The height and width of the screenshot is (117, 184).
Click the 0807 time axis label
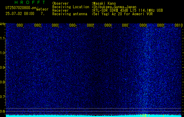coord(125,25)
